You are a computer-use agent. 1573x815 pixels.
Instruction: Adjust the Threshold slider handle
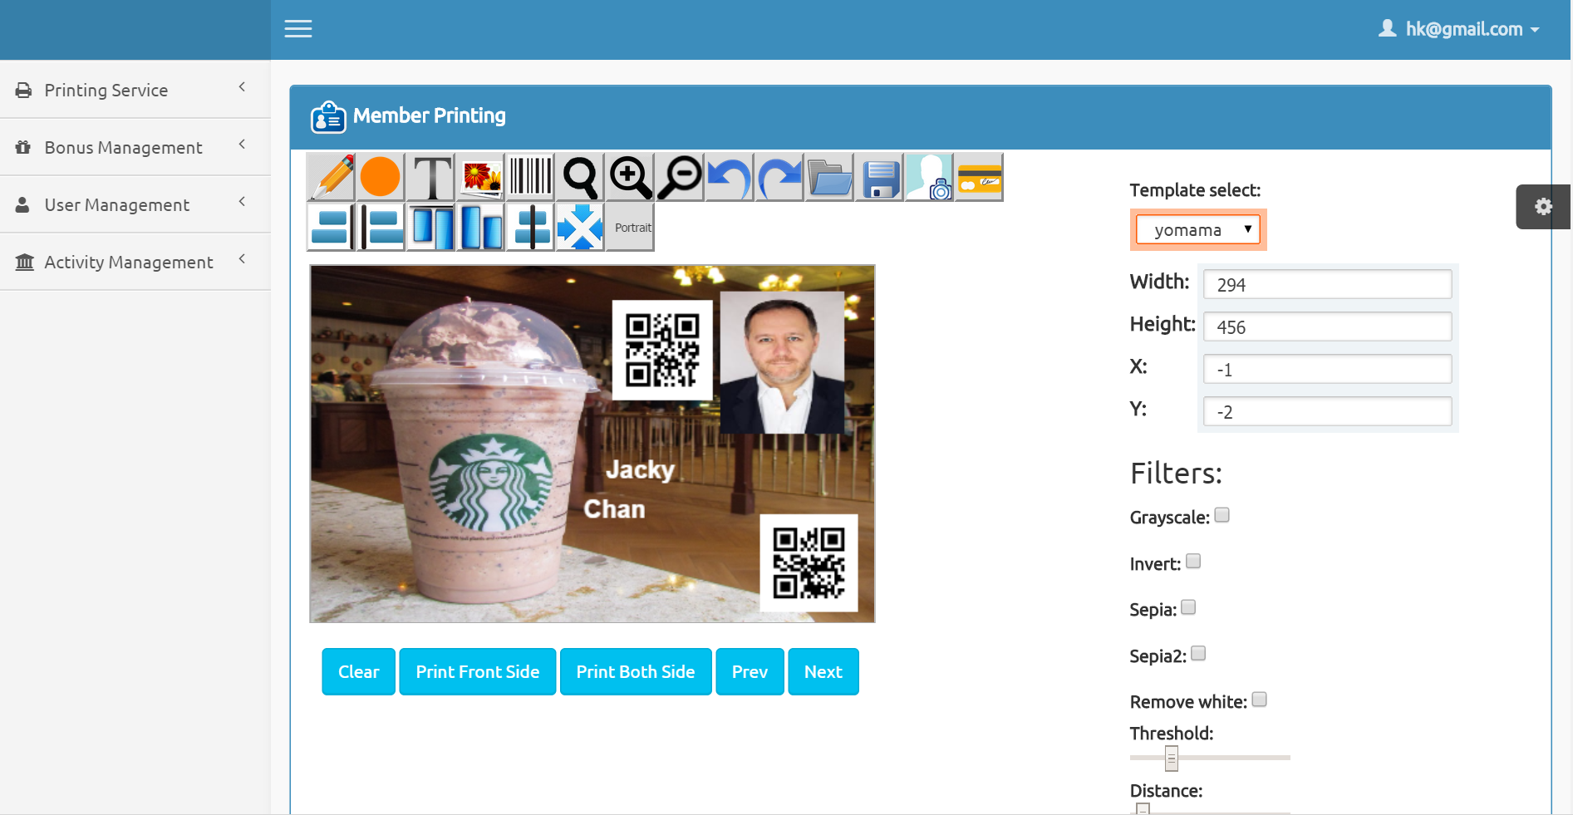(1172, 758)
